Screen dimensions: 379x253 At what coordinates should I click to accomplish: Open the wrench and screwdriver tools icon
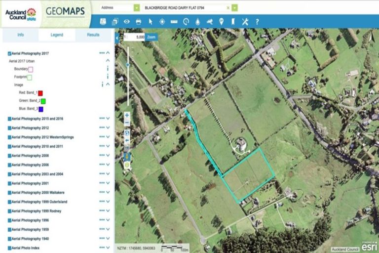(x=245, y=22)
